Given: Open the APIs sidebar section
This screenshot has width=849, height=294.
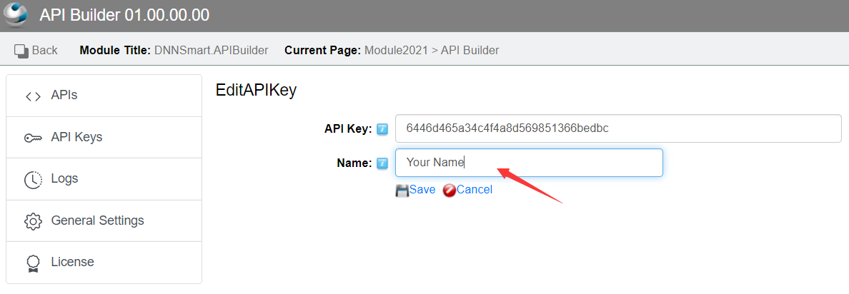Looking at the screenshot, I should pos(104,96).
